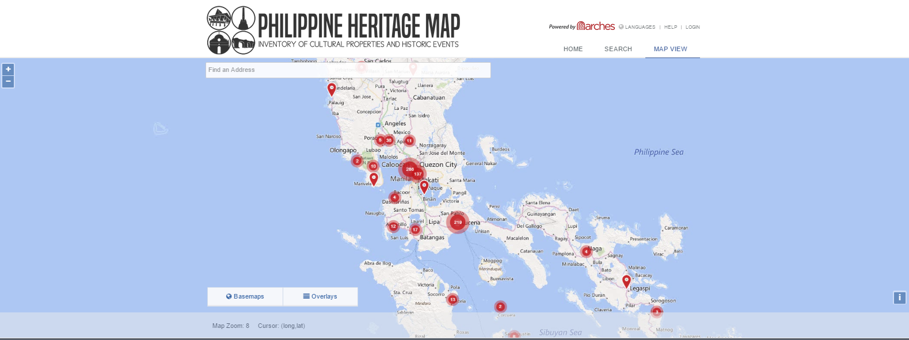This screenshot has width=909, height=340.
Task: Click the Guinayangan map label
Action: [541, 214]
